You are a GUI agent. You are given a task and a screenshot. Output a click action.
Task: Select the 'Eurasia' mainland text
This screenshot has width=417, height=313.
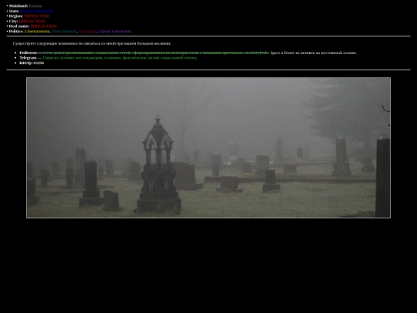pyautogui.click(x=36, y=6)
